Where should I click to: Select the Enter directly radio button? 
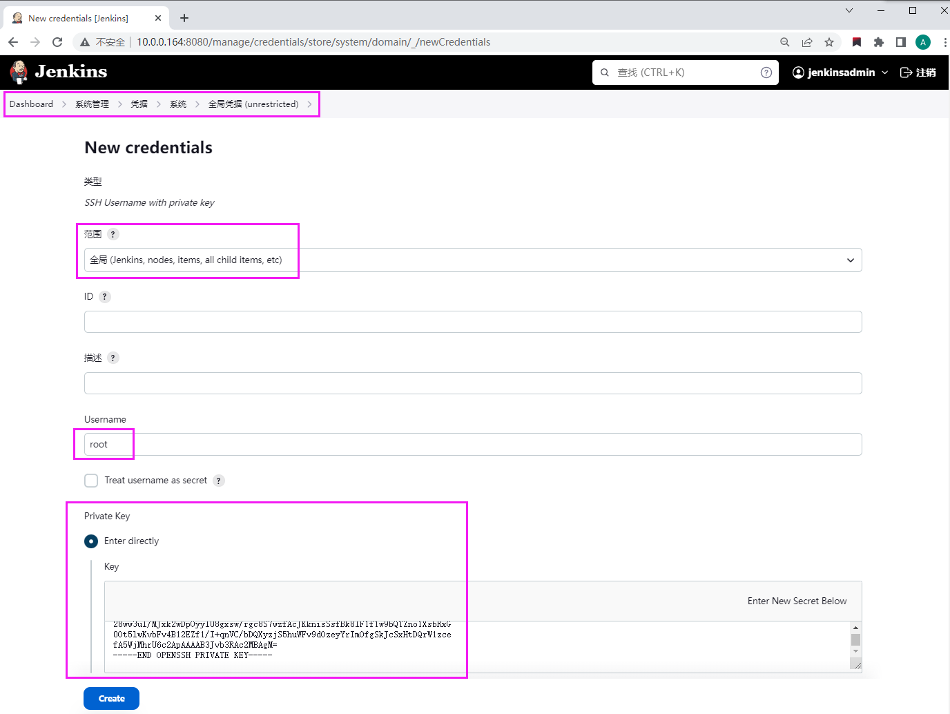tap(91, 541)
